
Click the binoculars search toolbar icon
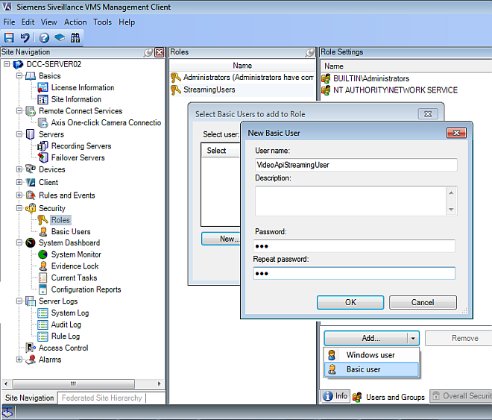tap(75, 37)
